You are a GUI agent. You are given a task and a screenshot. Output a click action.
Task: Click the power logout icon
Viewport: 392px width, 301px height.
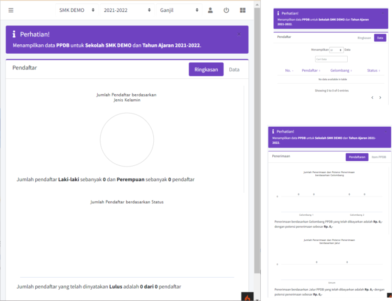pyautogui.click(x=226, y=10)
